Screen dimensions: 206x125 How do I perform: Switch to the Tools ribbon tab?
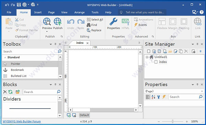point(95,12)
